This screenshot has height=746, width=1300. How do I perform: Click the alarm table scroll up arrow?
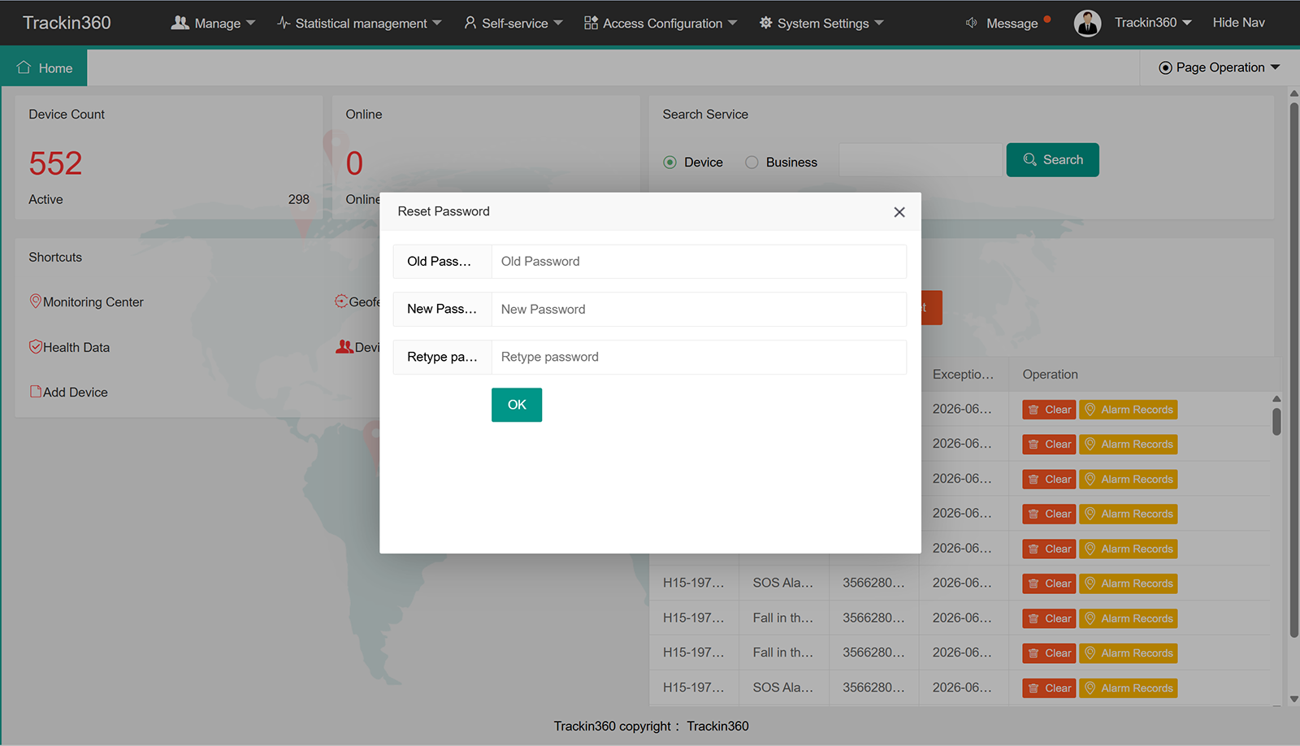coord(1276,398)
